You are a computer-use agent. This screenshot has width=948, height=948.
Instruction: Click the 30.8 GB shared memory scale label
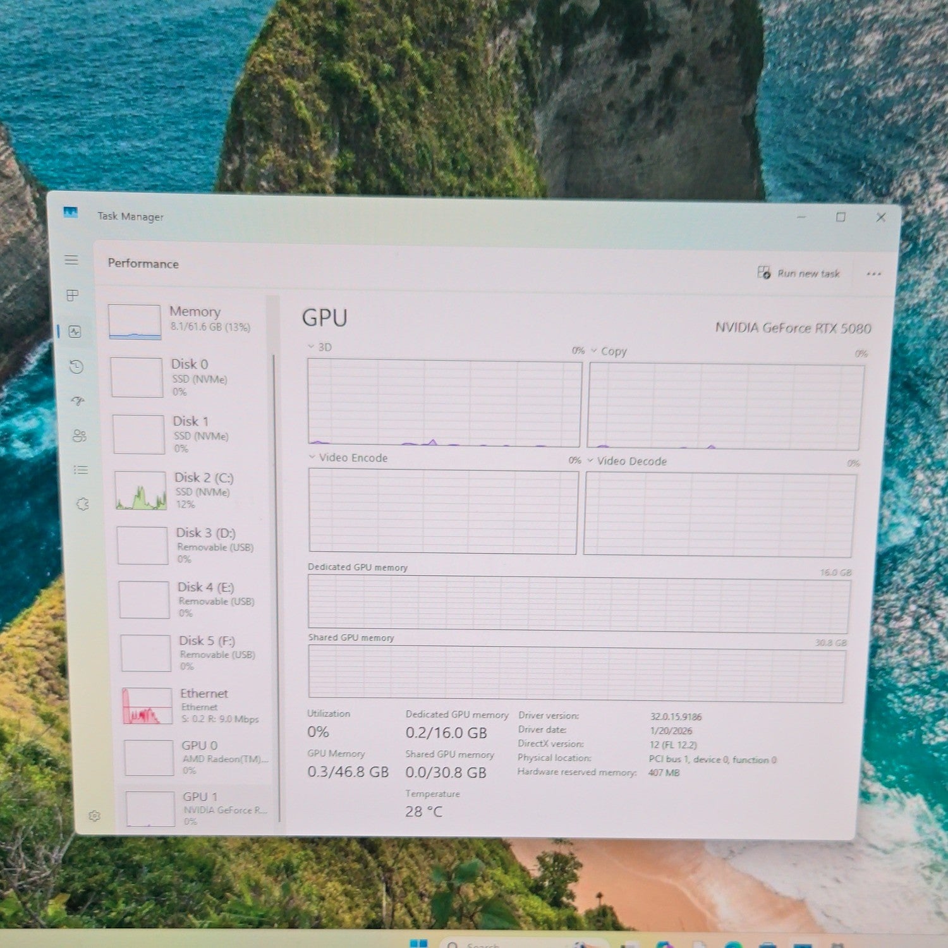coord(830,643)
